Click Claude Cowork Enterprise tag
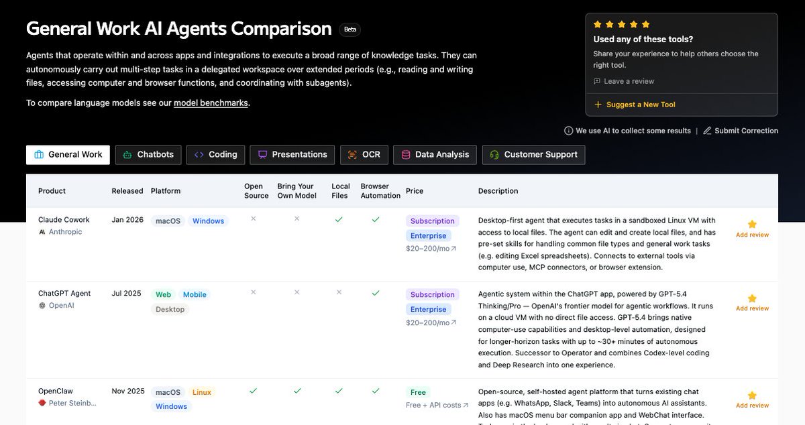Viewport: 805px width, 425px height. coord(429,236)
